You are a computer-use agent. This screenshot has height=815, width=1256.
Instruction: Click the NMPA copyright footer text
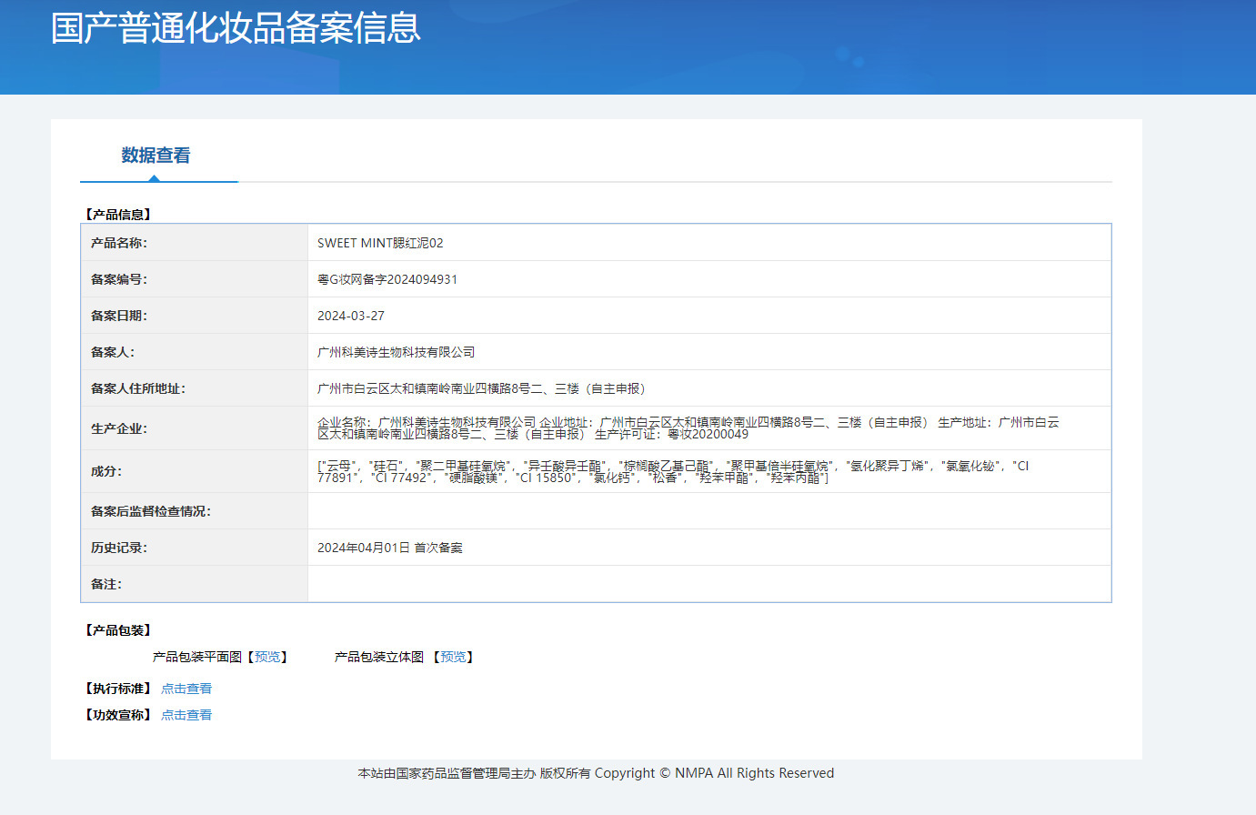[596, 773]
